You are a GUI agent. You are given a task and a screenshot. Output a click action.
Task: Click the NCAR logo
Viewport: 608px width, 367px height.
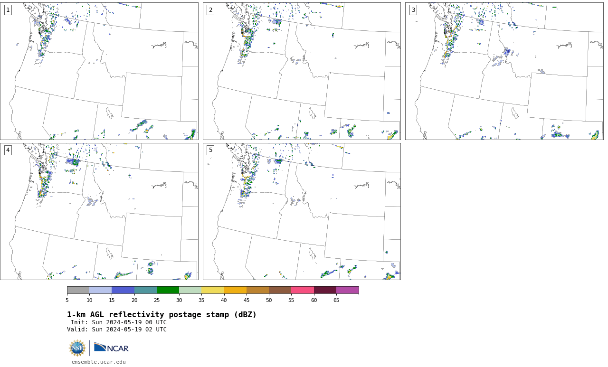[x=111, y=348]
